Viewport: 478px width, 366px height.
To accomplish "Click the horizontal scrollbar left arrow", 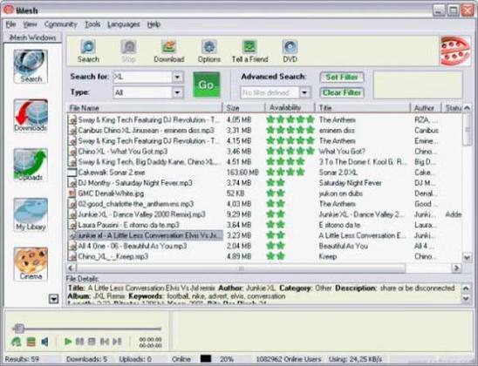I will coord(71,268).
